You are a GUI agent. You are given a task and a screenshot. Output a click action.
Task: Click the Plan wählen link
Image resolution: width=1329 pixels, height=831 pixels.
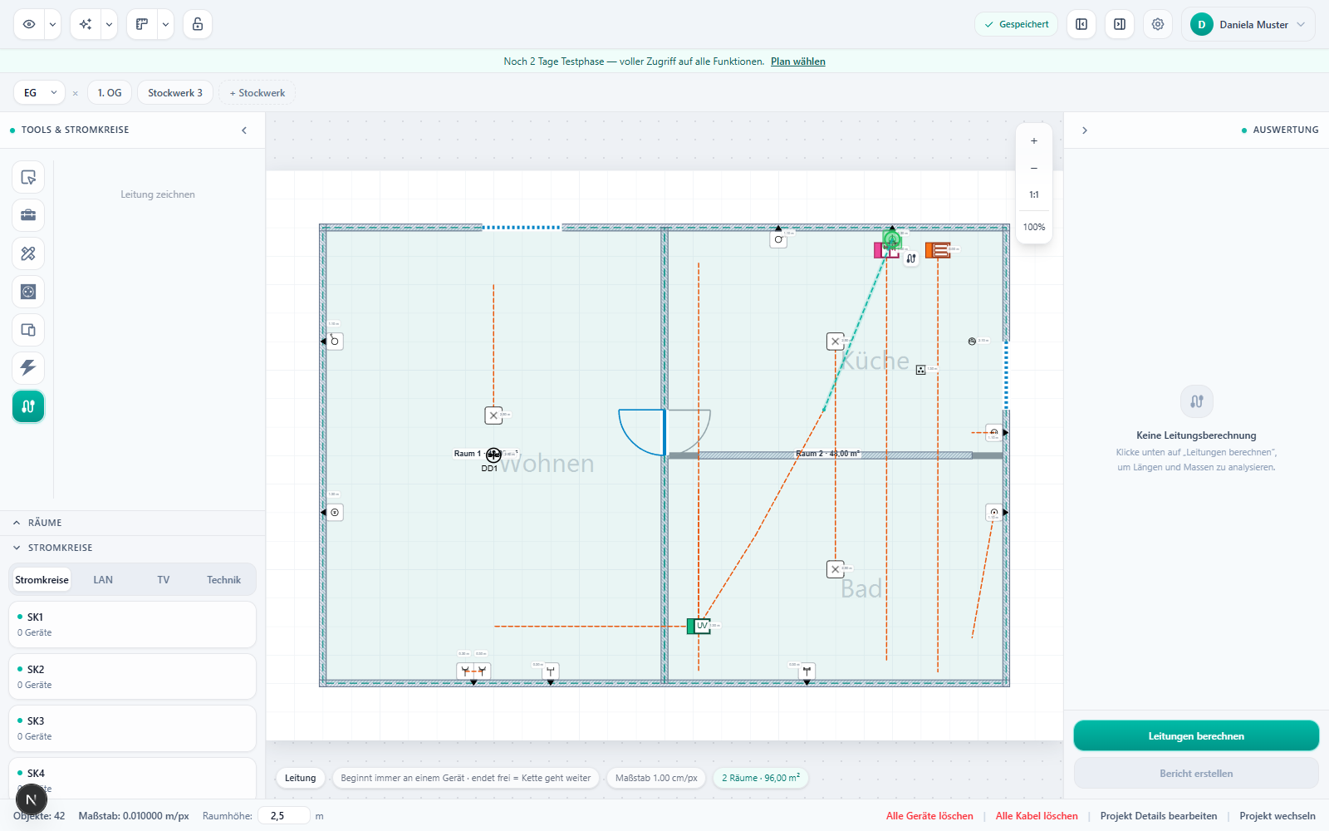[797, 61]
